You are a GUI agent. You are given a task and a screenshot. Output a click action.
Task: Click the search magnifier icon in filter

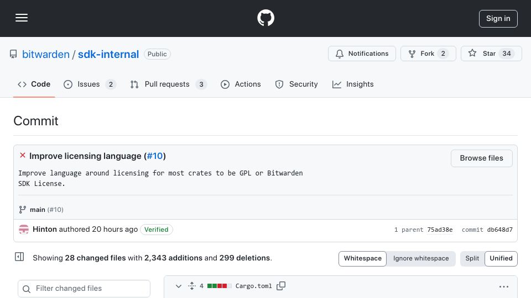coord(27,289)
